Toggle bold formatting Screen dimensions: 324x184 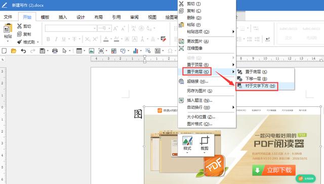click(x=48, y=39)
